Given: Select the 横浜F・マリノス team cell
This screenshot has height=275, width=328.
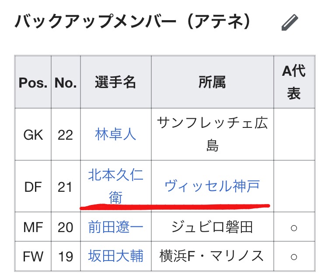Looking at the screenshot, I should pos(212,256).
